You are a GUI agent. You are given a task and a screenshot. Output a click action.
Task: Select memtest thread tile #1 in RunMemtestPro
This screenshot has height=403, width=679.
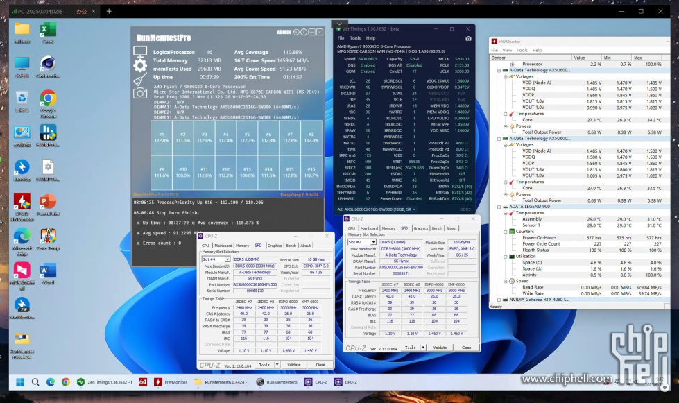[x=162, y=137]
